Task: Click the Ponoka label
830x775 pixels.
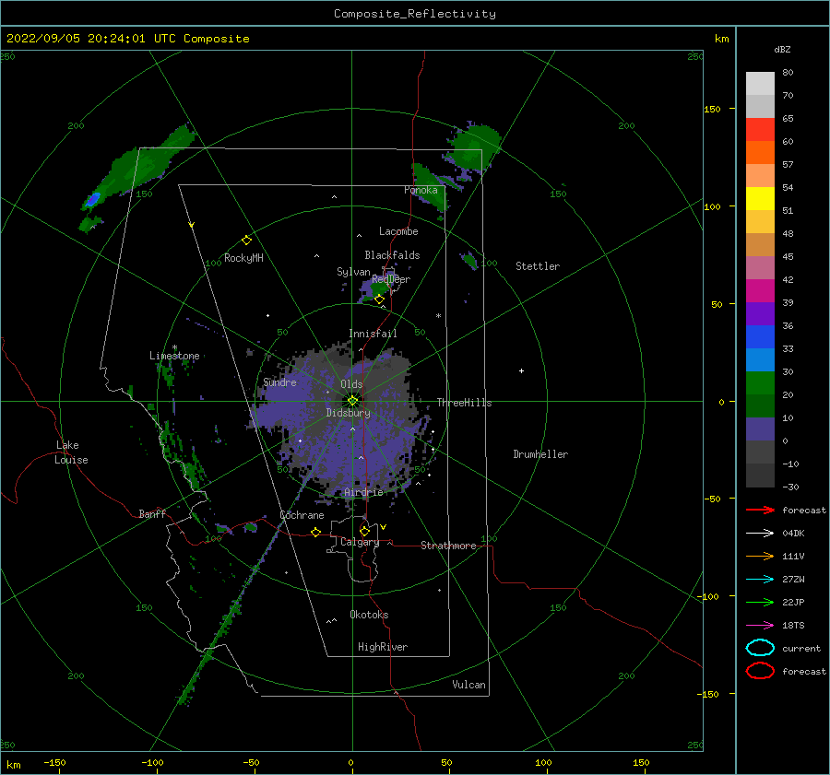Action: click(x=421, y=190)
